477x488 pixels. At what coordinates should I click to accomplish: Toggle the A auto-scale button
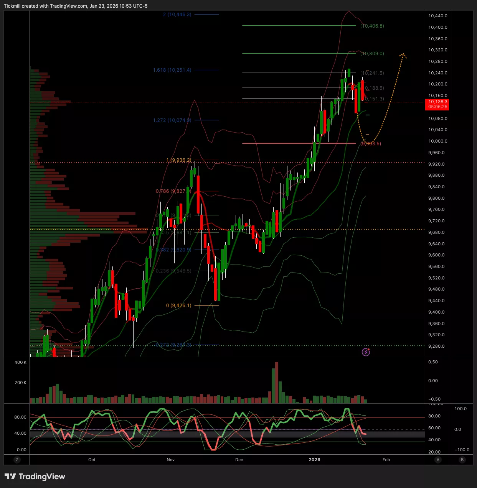(438, 460)
